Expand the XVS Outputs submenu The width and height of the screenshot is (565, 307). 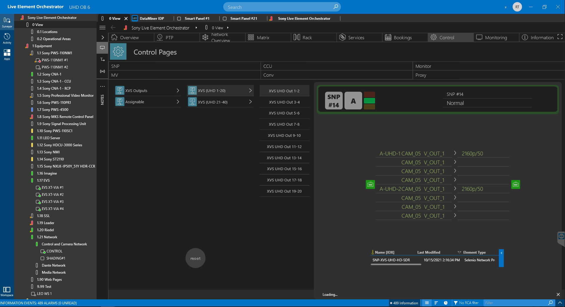pos(178,91)
